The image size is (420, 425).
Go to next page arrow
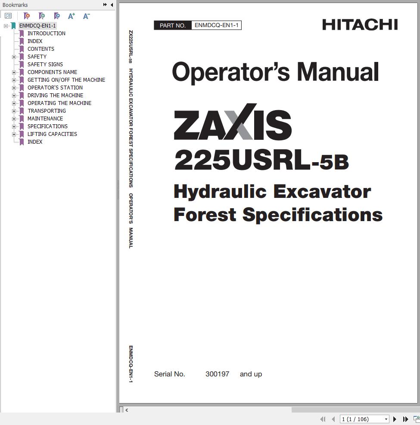[x=395, y=419]
